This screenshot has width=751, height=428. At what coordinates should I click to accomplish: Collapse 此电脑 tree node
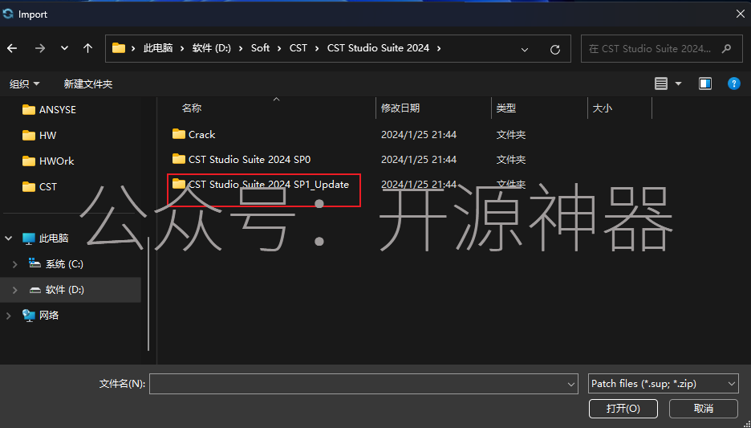click(9, 238)
